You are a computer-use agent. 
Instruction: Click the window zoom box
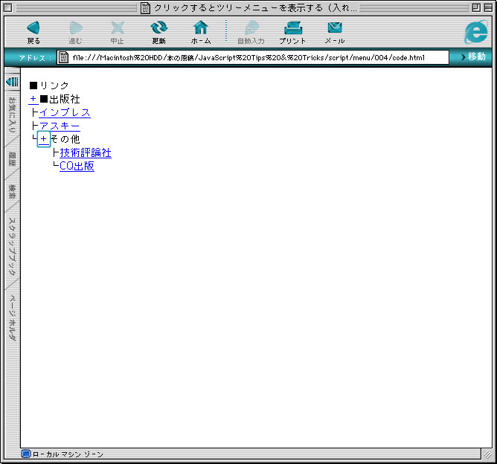point(476,7)
